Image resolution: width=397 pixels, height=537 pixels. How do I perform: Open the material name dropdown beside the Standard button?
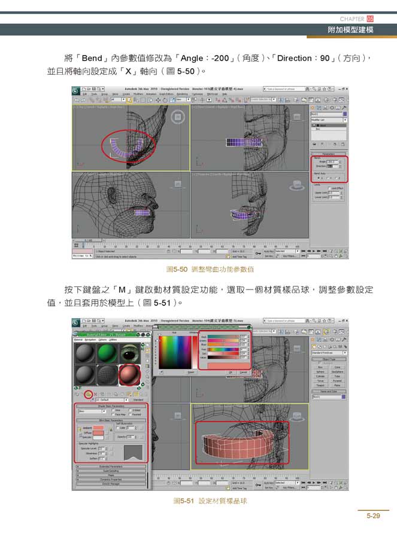point(111,399)
